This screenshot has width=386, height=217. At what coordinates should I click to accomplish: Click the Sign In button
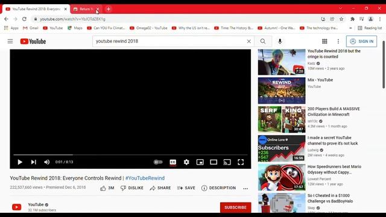coord(361,42)
